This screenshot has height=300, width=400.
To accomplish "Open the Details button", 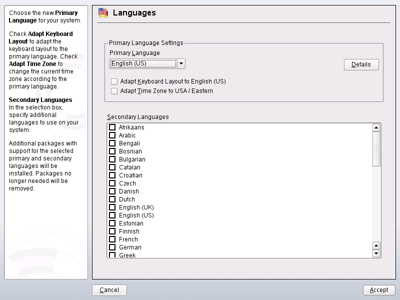I will point(361,64).
